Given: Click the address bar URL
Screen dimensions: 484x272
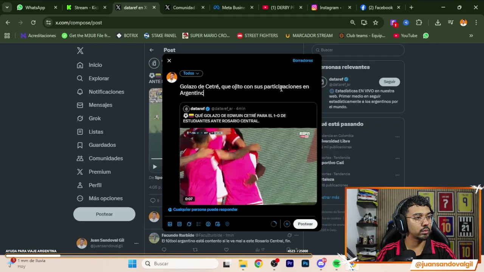Looking at the screenshot, I should click(x=79, y=23).
